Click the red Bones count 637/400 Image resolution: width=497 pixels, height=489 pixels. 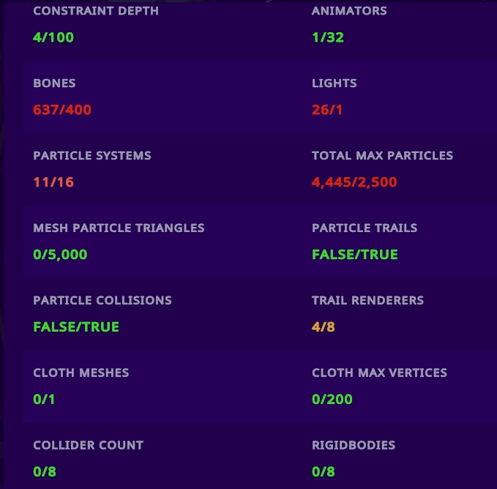(62, 110)
